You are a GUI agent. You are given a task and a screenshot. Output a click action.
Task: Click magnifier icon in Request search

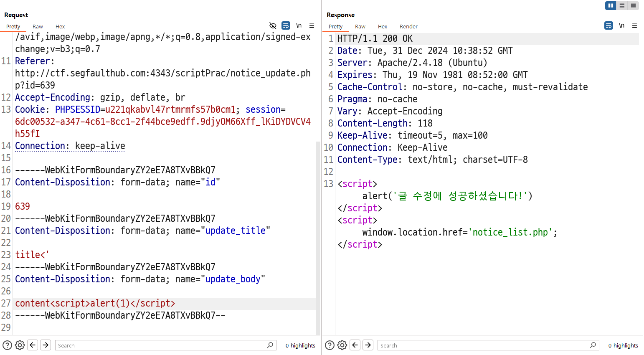tap(270, 345)
